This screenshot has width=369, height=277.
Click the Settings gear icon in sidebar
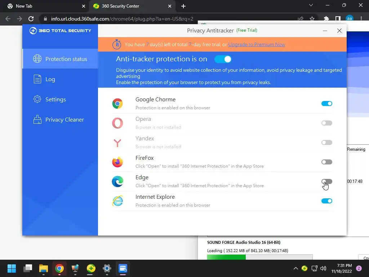coord(37,99)
